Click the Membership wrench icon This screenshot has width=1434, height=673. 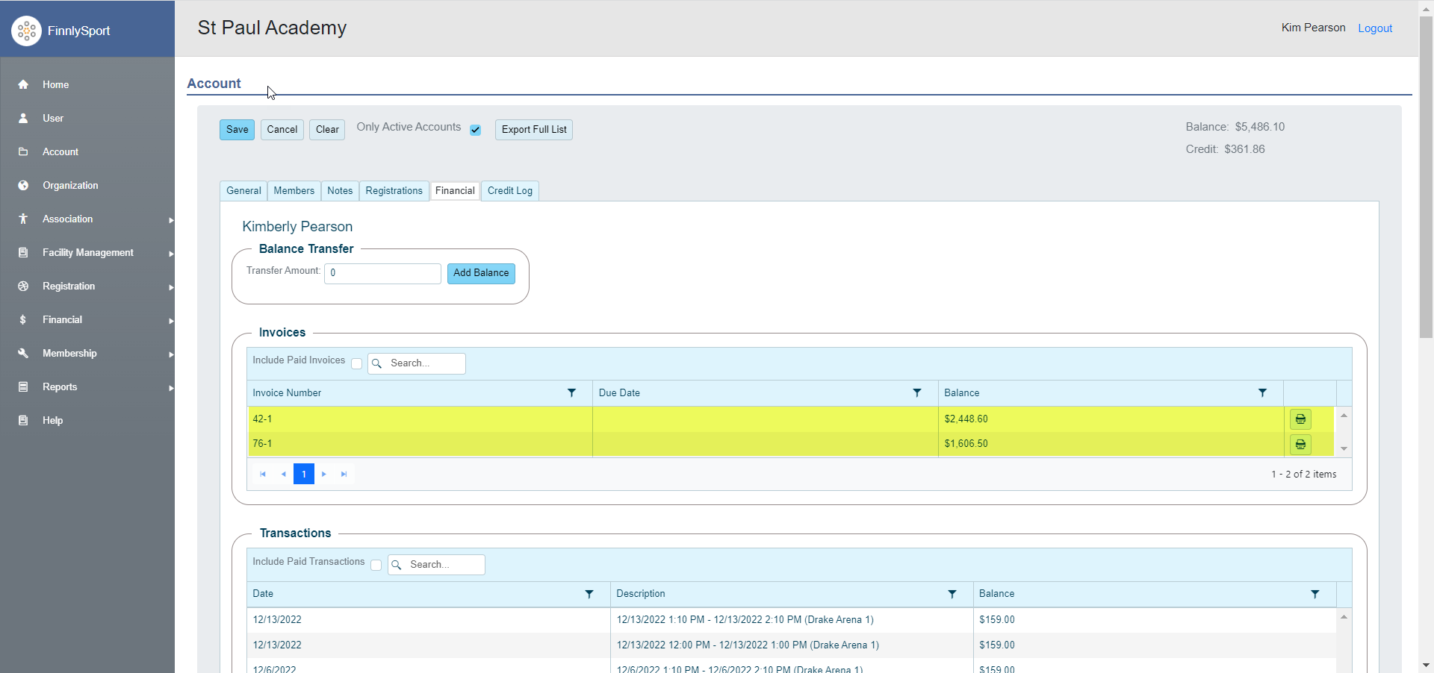click(x=23, y=353)
